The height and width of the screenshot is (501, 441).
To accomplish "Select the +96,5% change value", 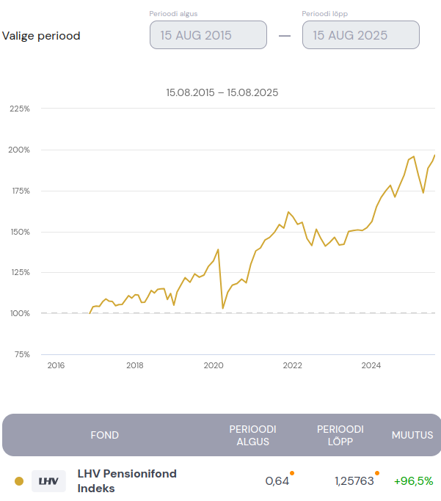I will (413, 481).
